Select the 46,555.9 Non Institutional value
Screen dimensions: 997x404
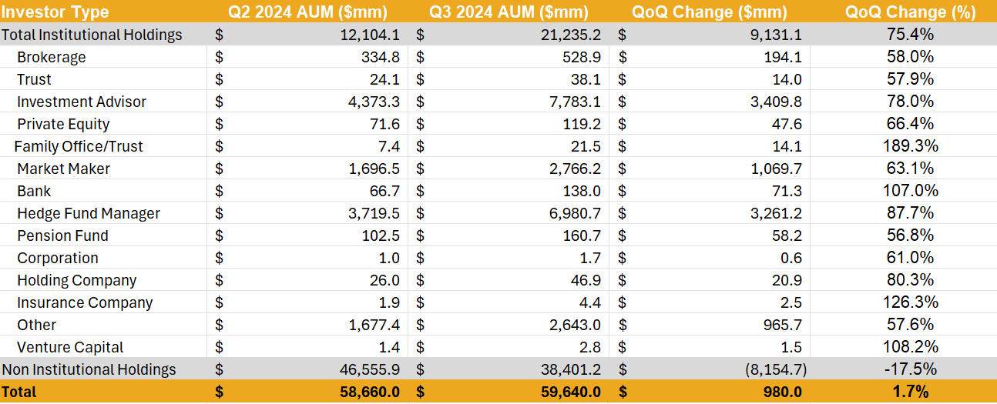tap(369, 369)
